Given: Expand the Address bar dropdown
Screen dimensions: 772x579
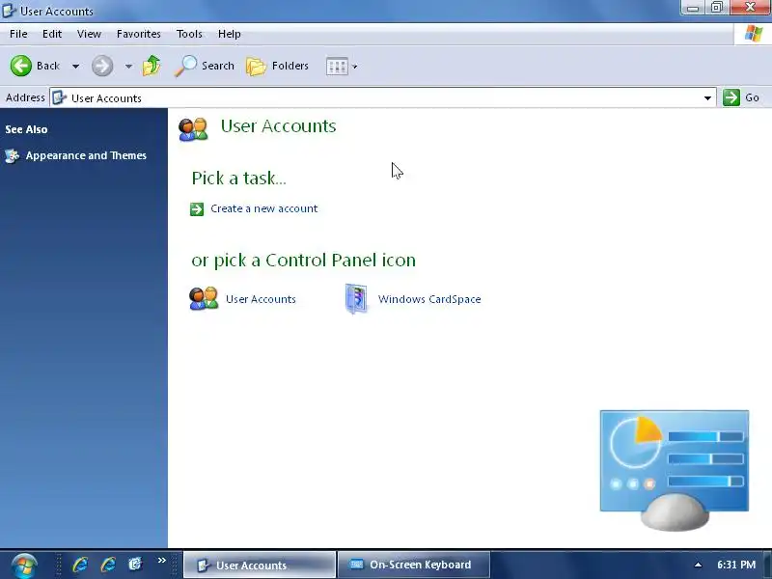Looking at the screenshot, I should pos(707,98).
